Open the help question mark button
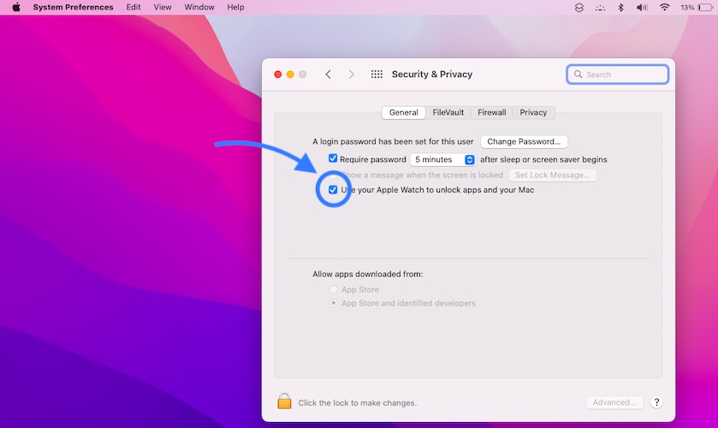 pos(656,402)
